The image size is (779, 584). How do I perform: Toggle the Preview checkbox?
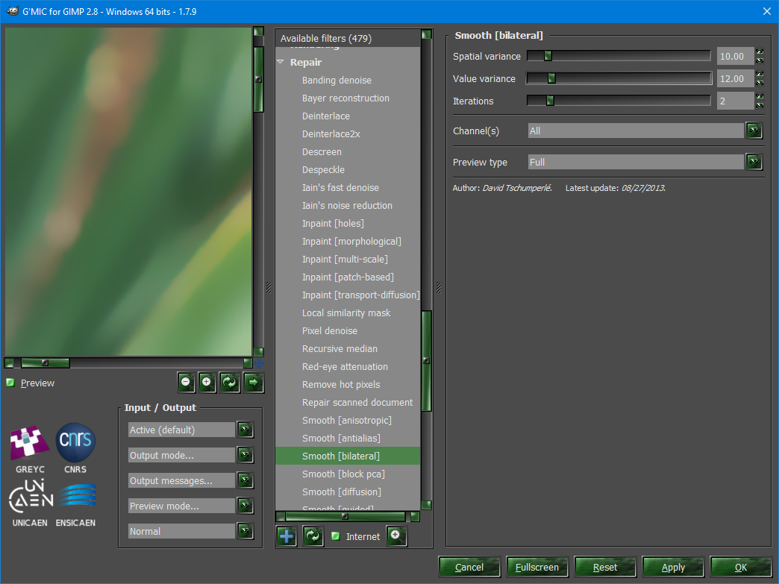coord(10,383)
